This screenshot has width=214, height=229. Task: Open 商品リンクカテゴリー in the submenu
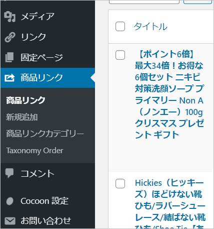coord(45,134)
